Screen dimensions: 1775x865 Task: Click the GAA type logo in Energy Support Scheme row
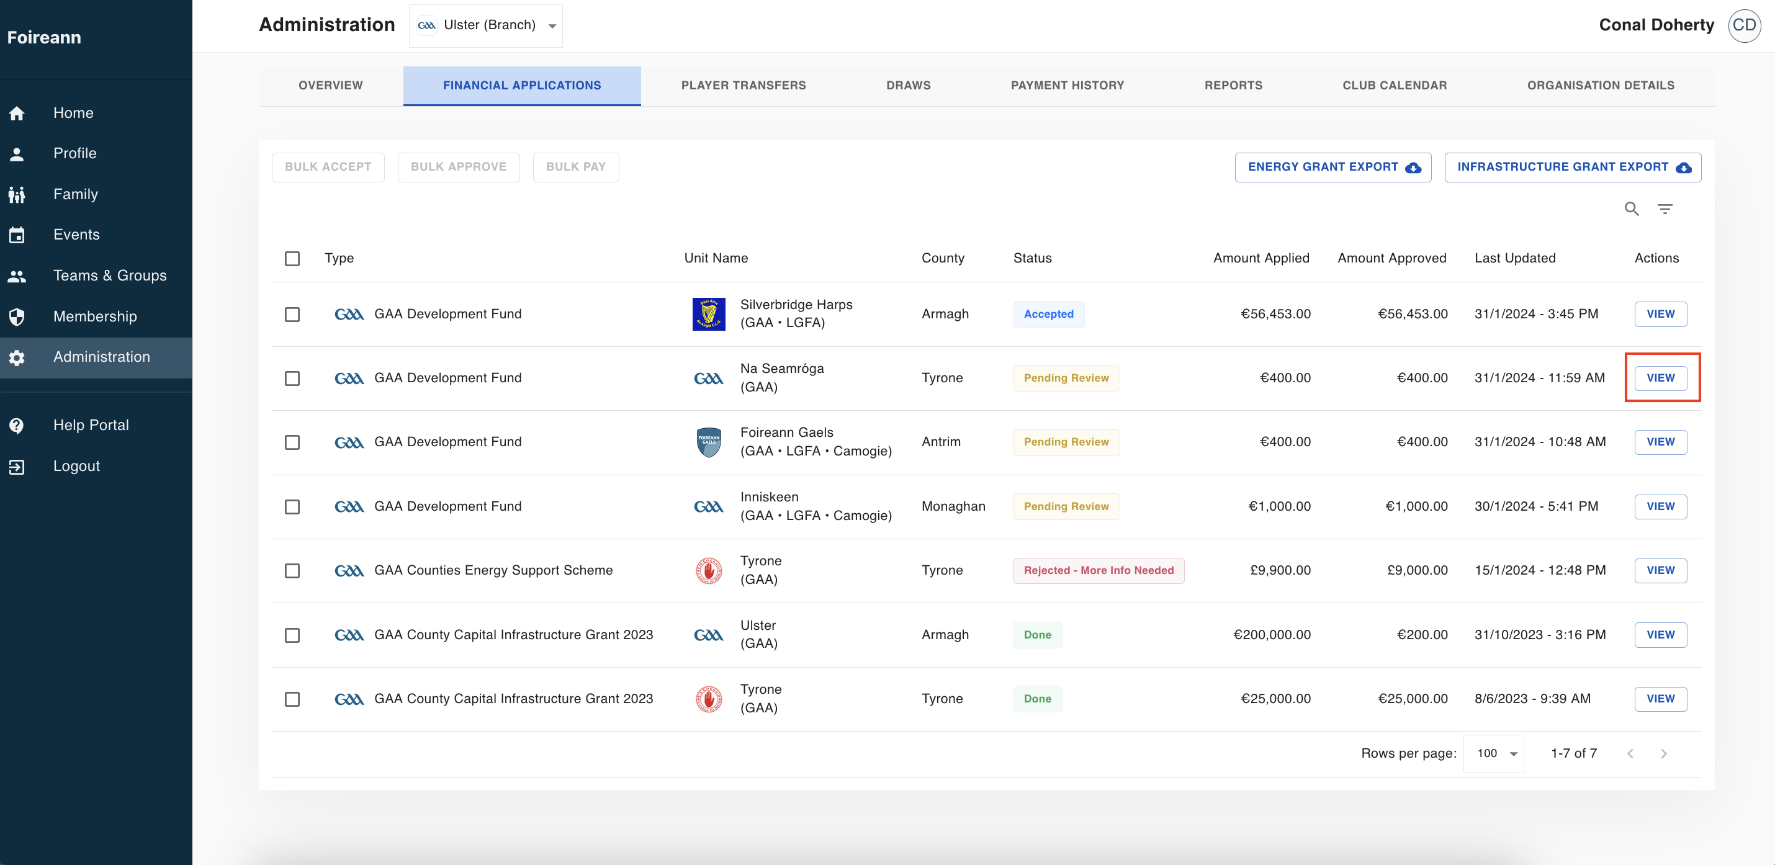(349, 571)
